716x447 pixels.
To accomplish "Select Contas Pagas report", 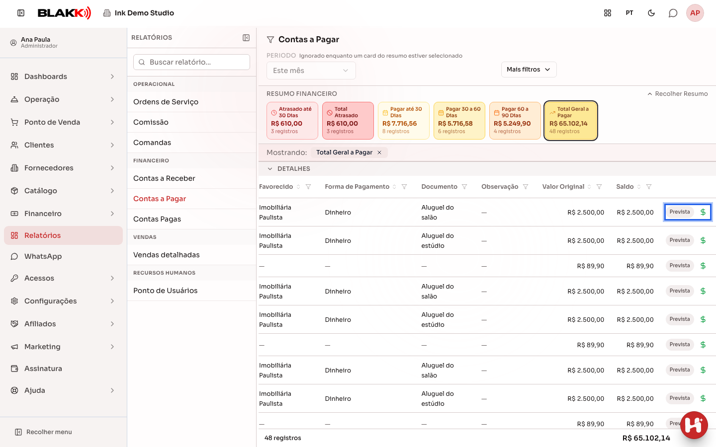I will [191, 219].
